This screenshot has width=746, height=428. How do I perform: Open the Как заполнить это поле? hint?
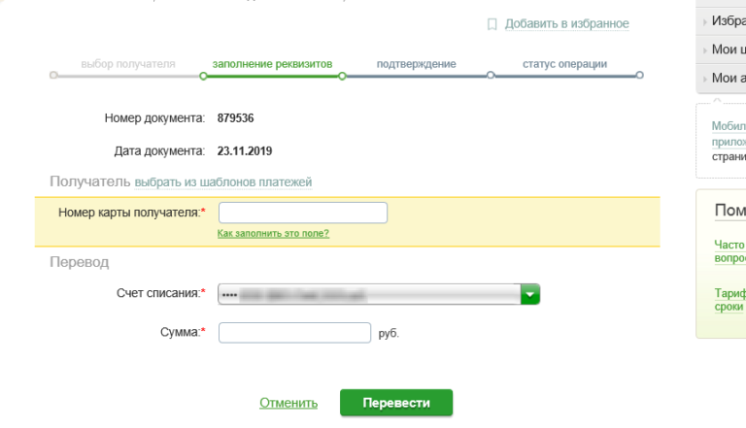point(273,234)
